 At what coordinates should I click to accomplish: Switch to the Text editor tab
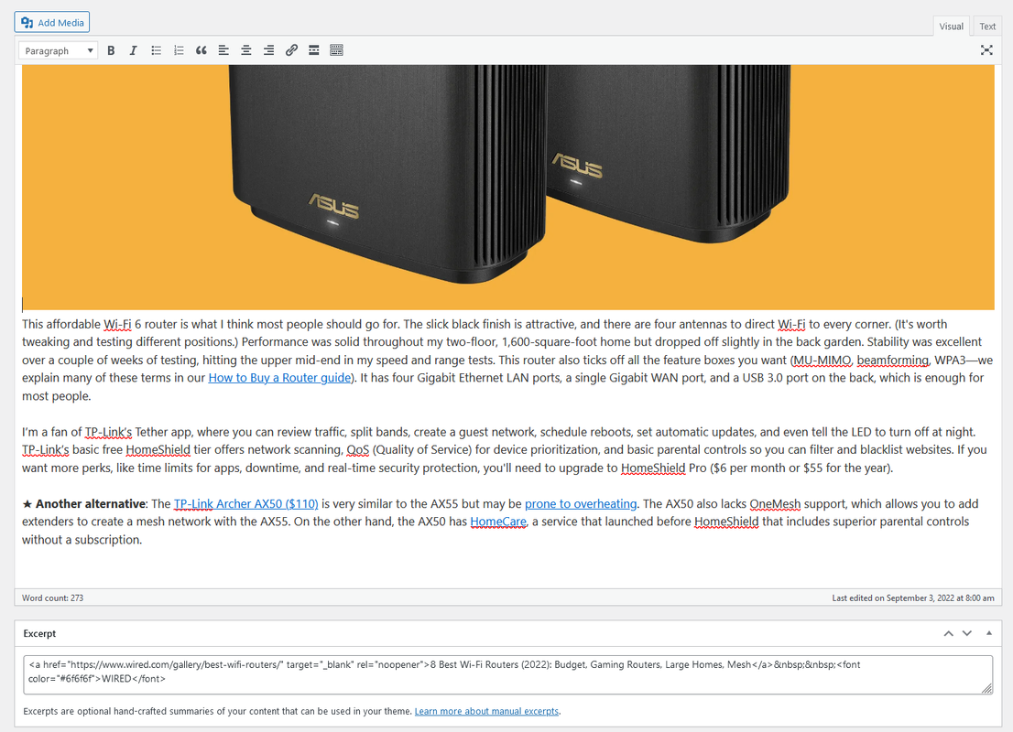coord(987,26)
